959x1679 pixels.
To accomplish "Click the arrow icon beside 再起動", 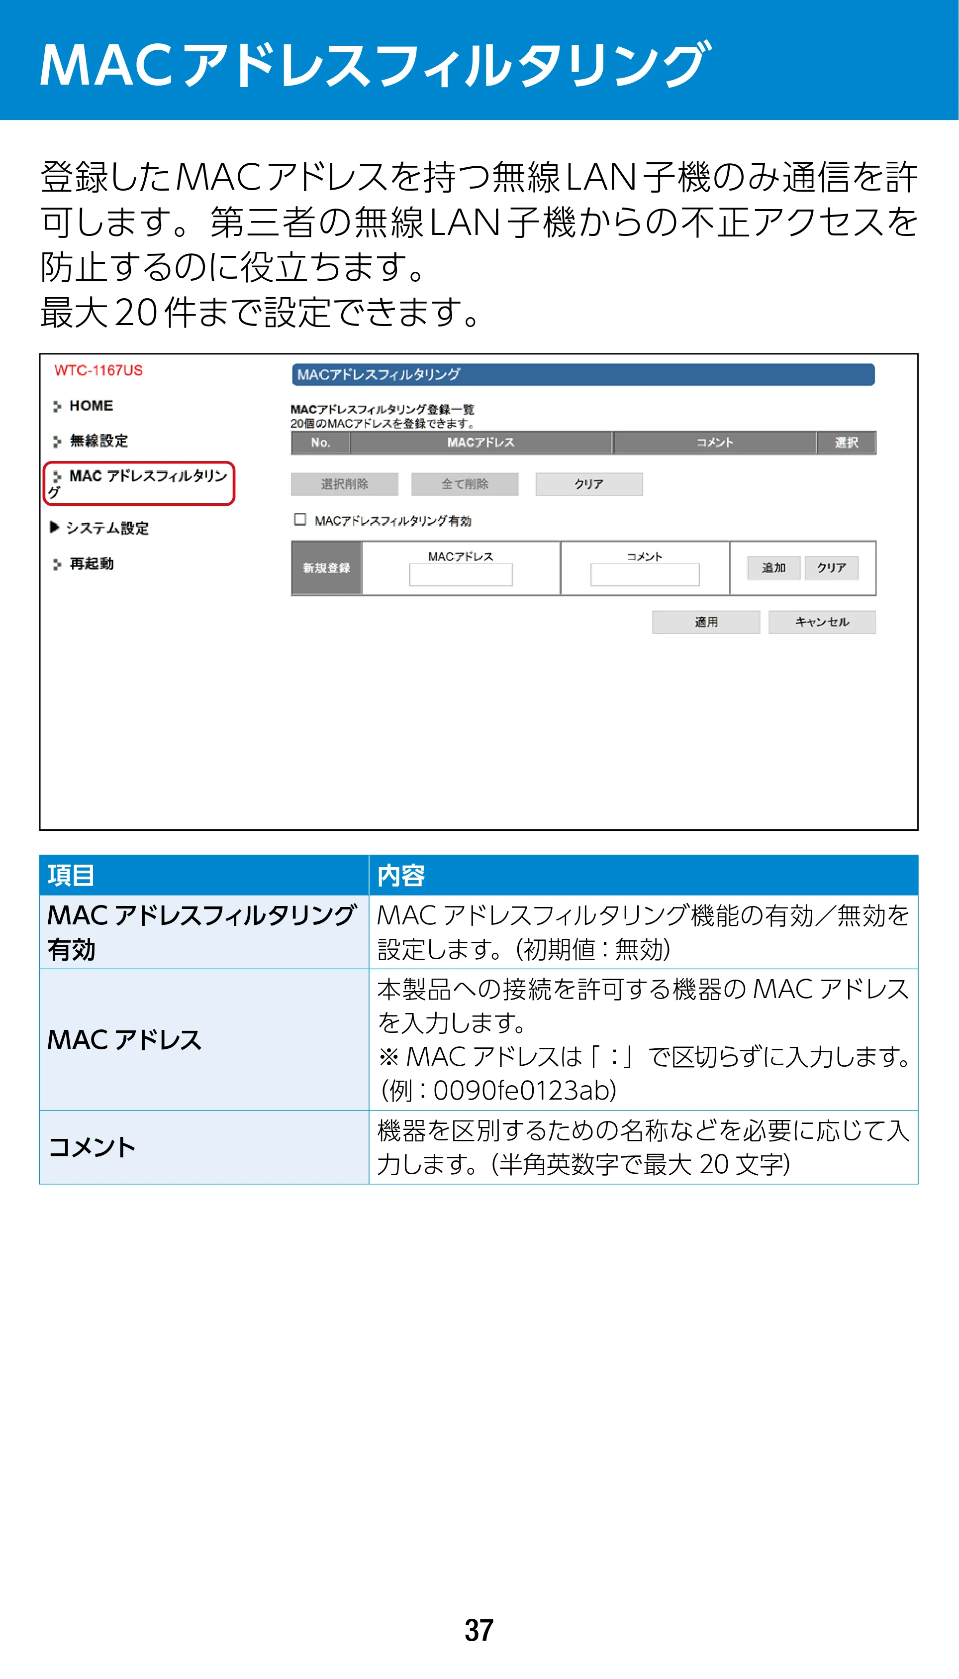I will 57,564.
